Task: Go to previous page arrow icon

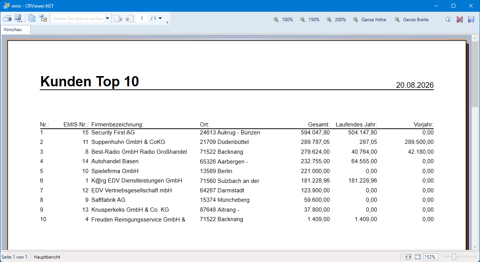Action: (118, 18)
